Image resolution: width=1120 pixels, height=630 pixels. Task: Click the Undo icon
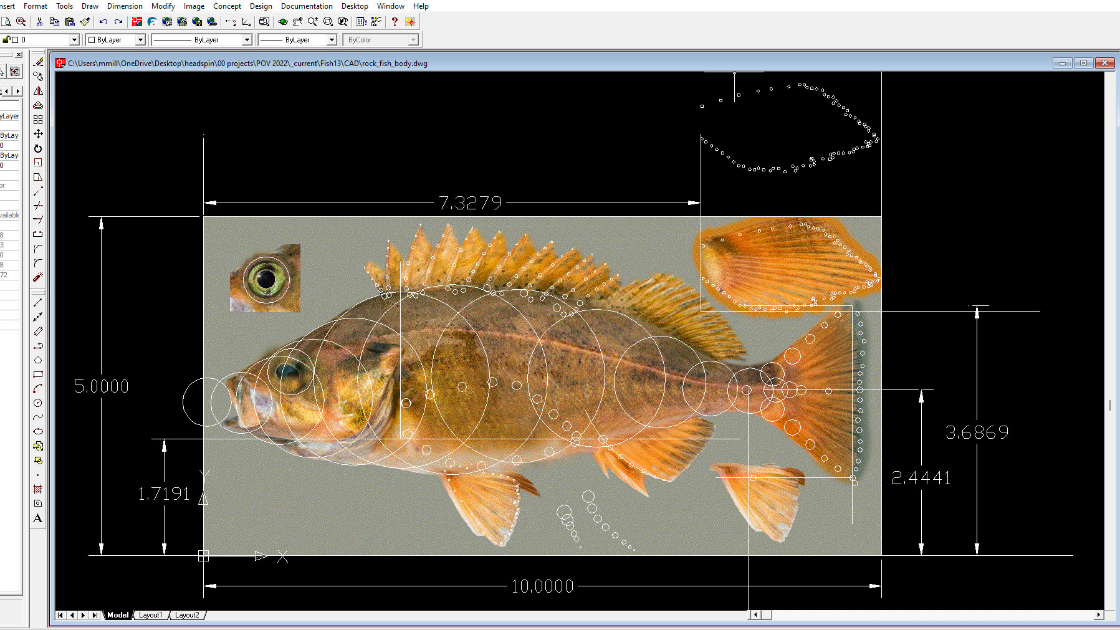[x=103, y=22]
